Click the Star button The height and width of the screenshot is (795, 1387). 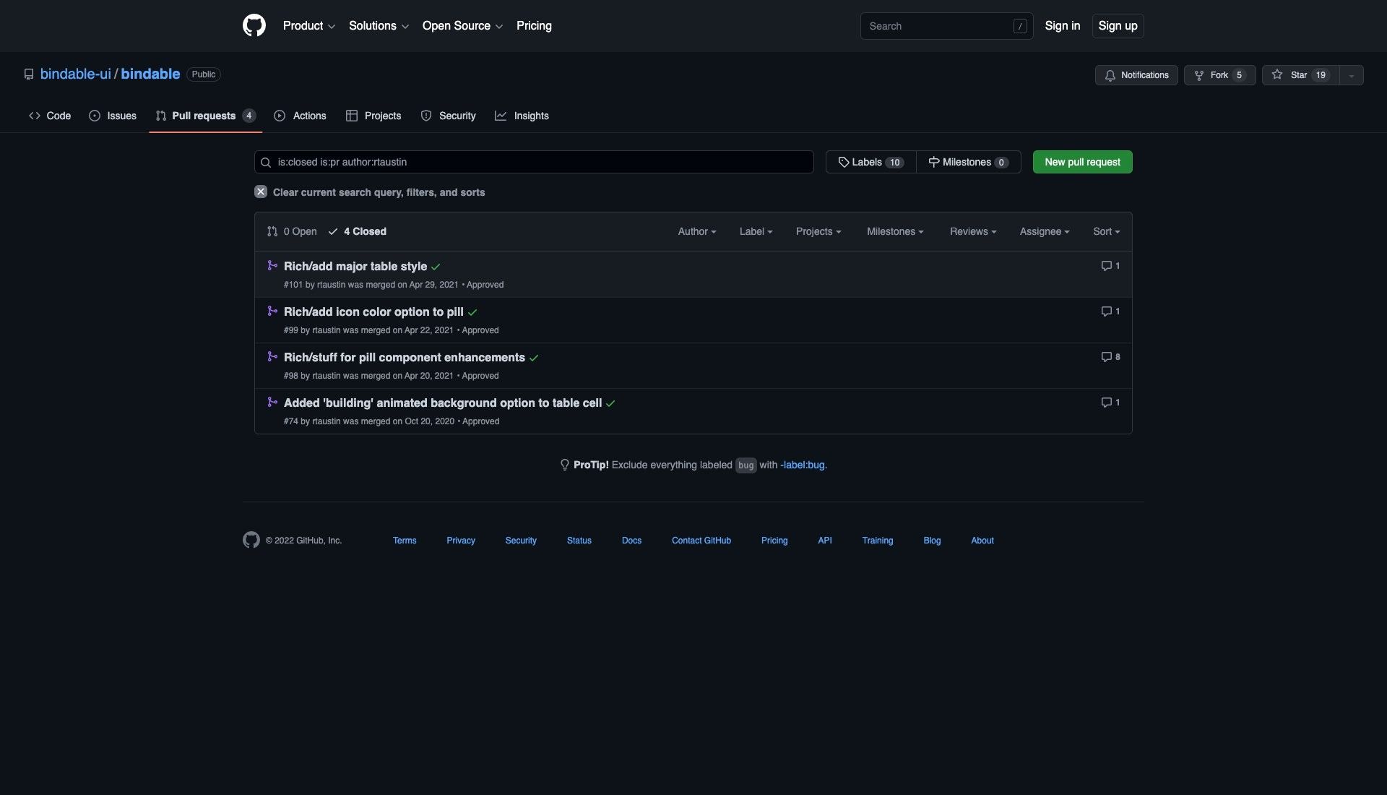coord(1300,75)
